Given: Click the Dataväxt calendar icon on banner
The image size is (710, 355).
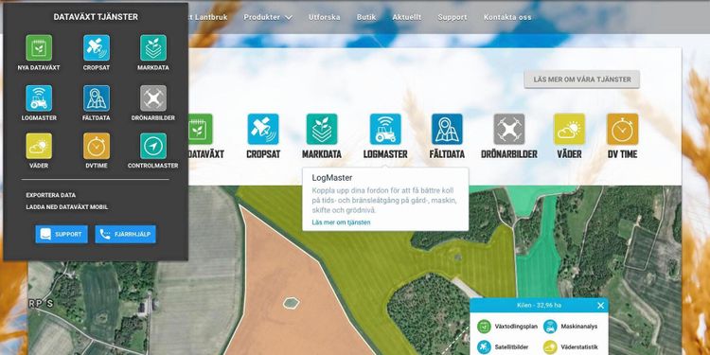Looking at the screenshot, I should click(x=200, y=129).
